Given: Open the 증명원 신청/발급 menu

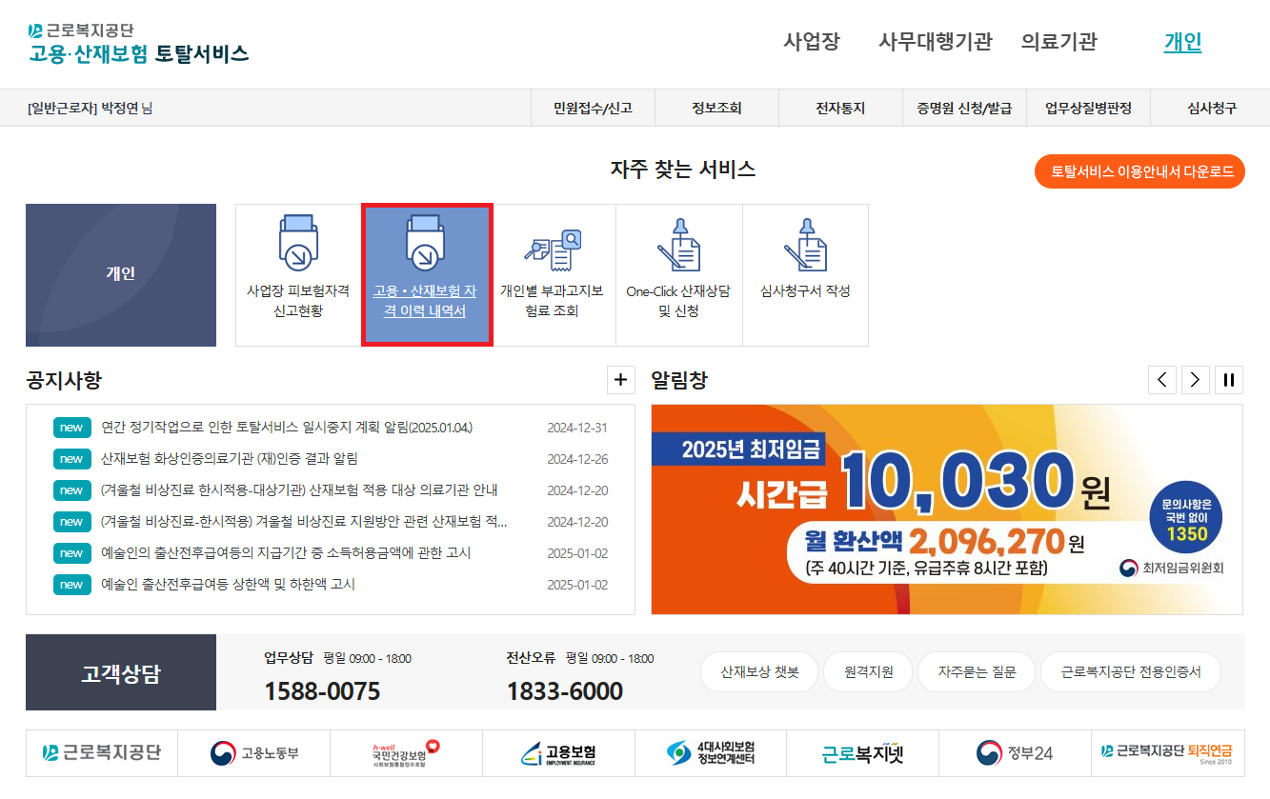Looking at the screenshot, I should click(x=964, y=109).
